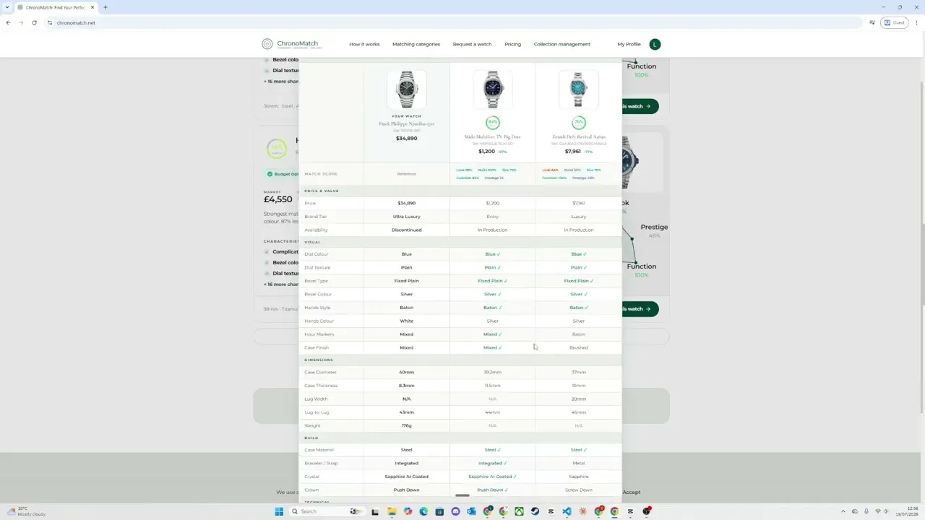This screenshot has width=925, height=520.
Task: Open the Guest profile button
Action: 895,22
